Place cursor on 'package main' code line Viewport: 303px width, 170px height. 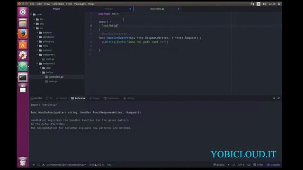108,14
